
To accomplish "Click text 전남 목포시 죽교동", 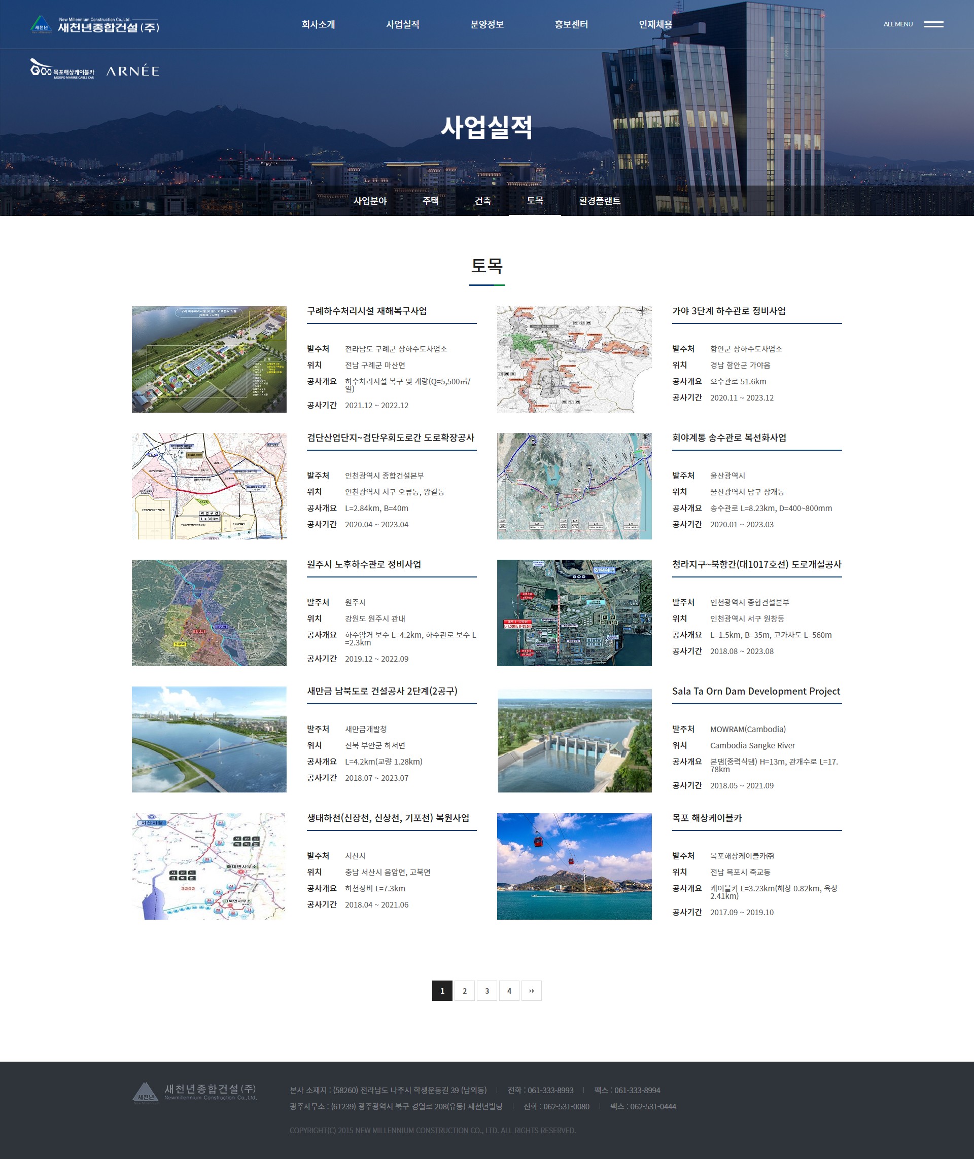I will (741, 872).
